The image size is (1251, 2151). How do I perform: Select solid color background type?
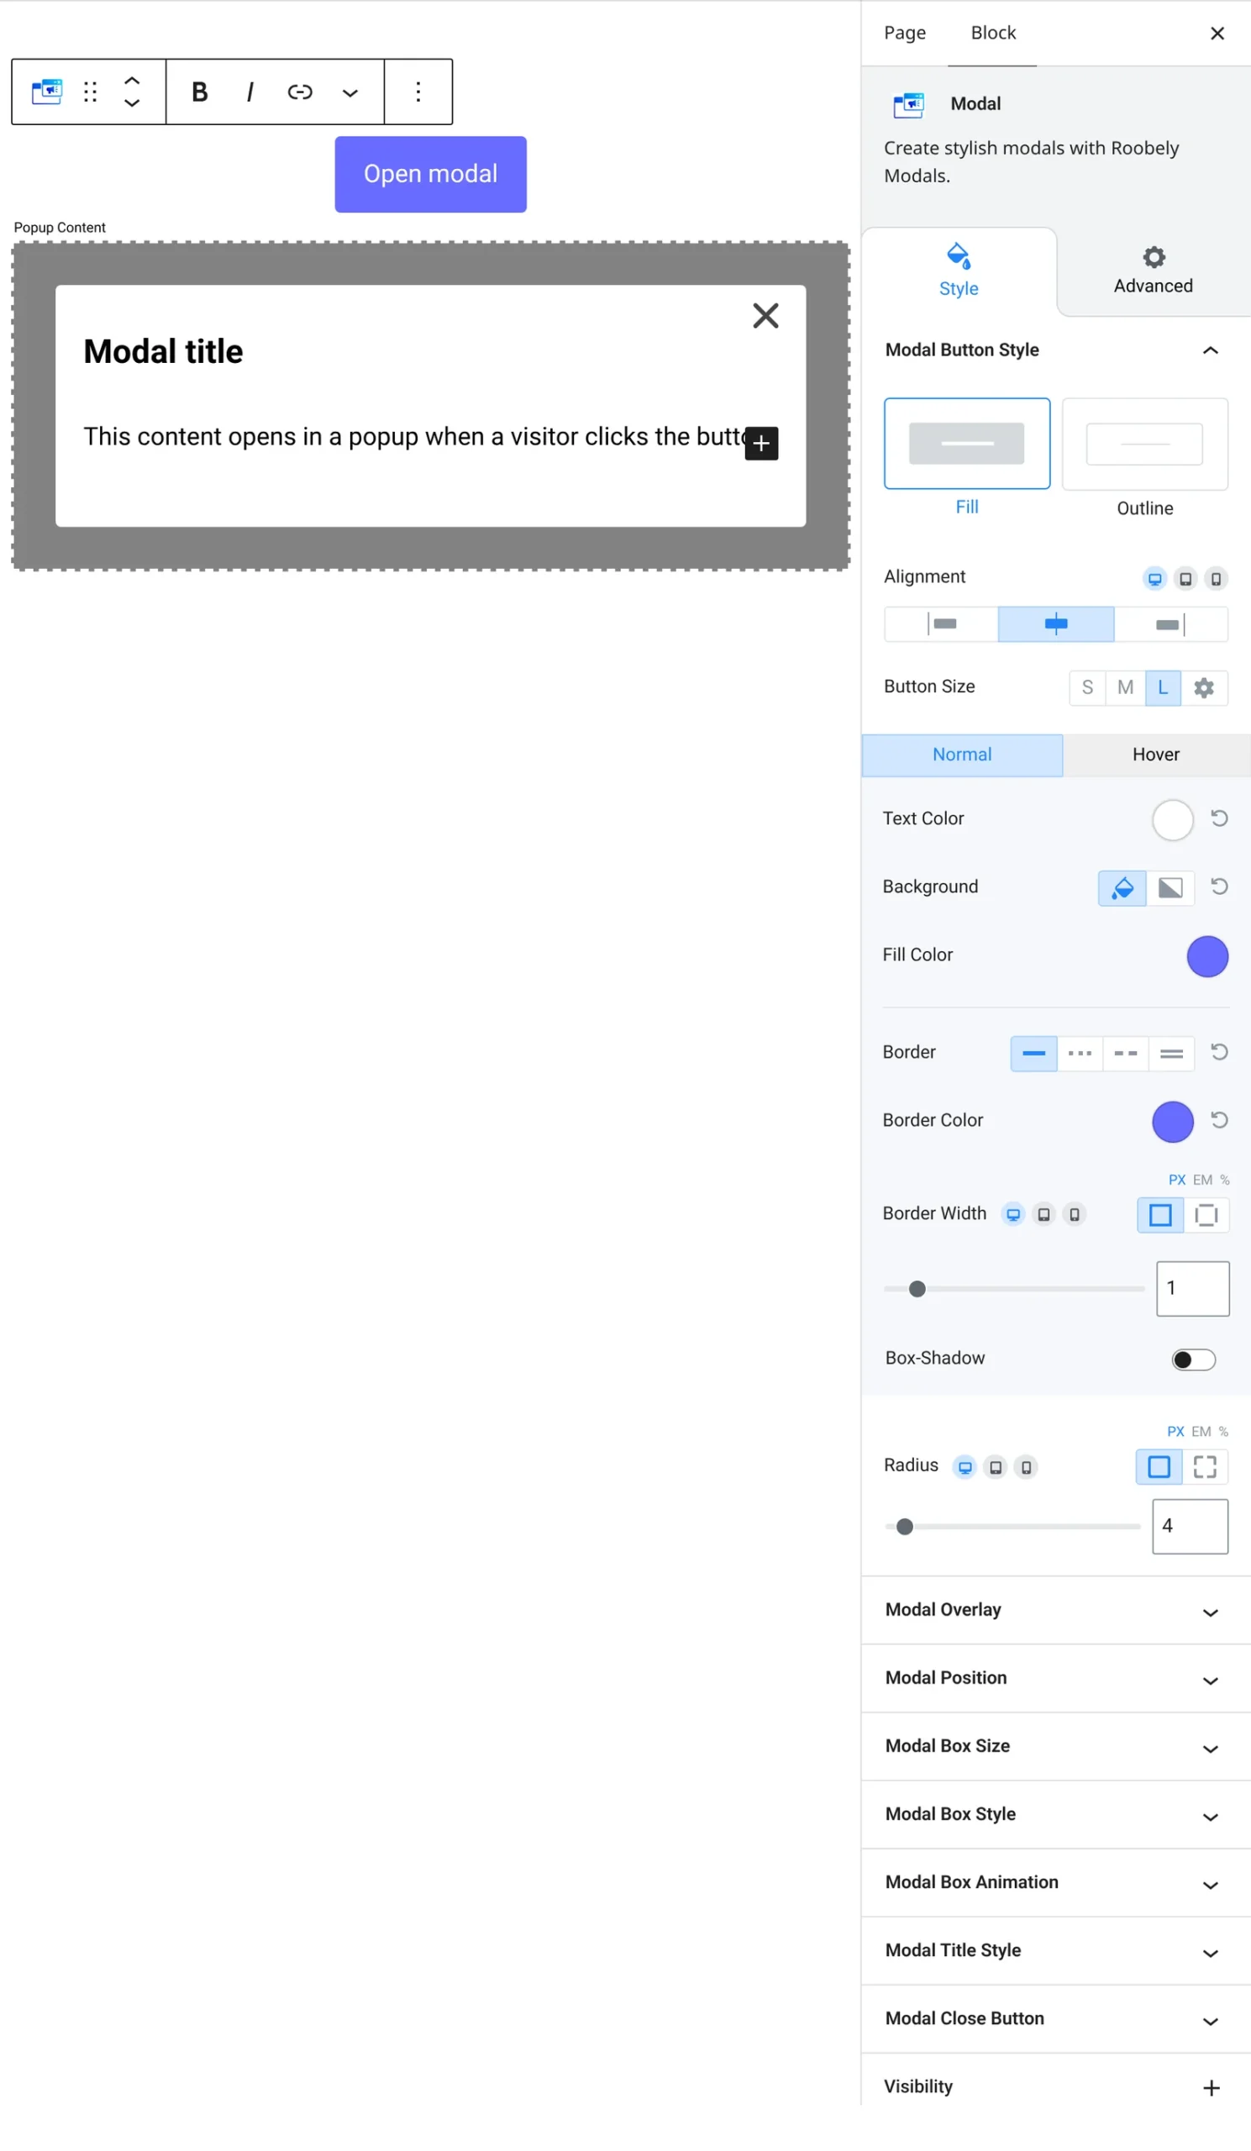pos(1122,888)
